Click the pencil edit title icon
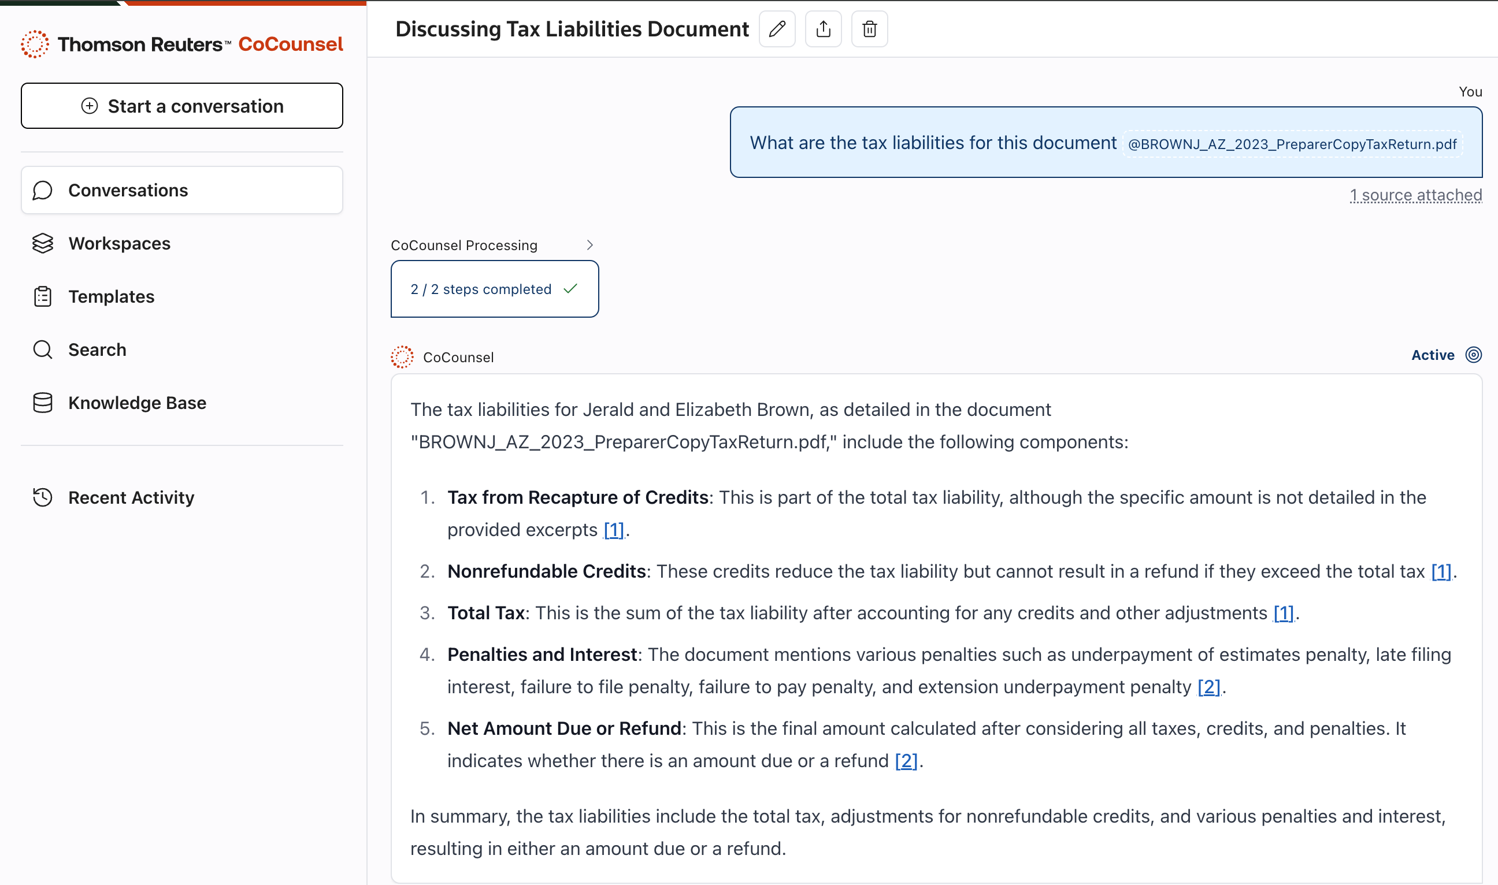This screenshot has height=885, width=1498. click(777, 29)
